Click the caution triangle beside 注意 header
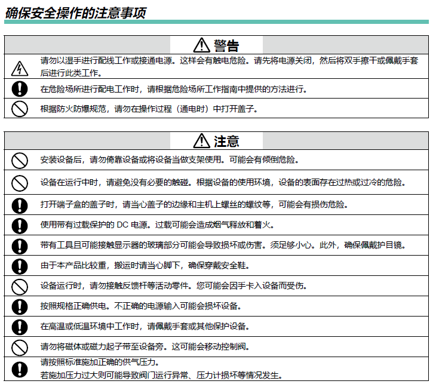 tap(201, 142)
